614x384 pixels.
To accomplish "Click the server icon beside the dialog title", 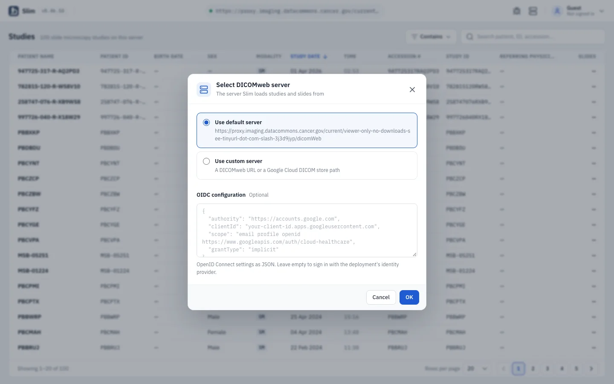I will 204,90.
